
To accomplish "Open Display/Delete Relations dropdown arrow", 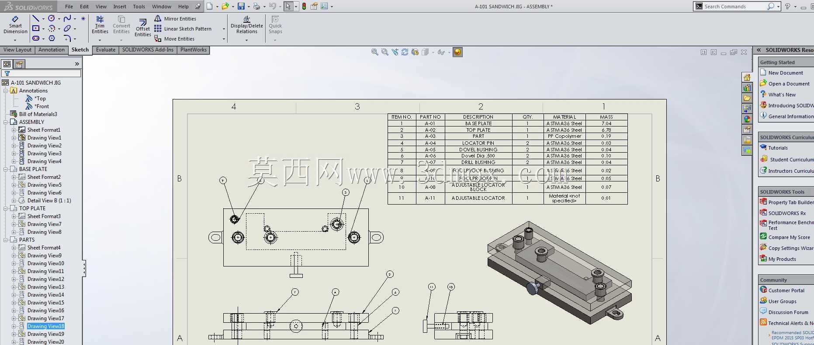I will tap(247, 40).
